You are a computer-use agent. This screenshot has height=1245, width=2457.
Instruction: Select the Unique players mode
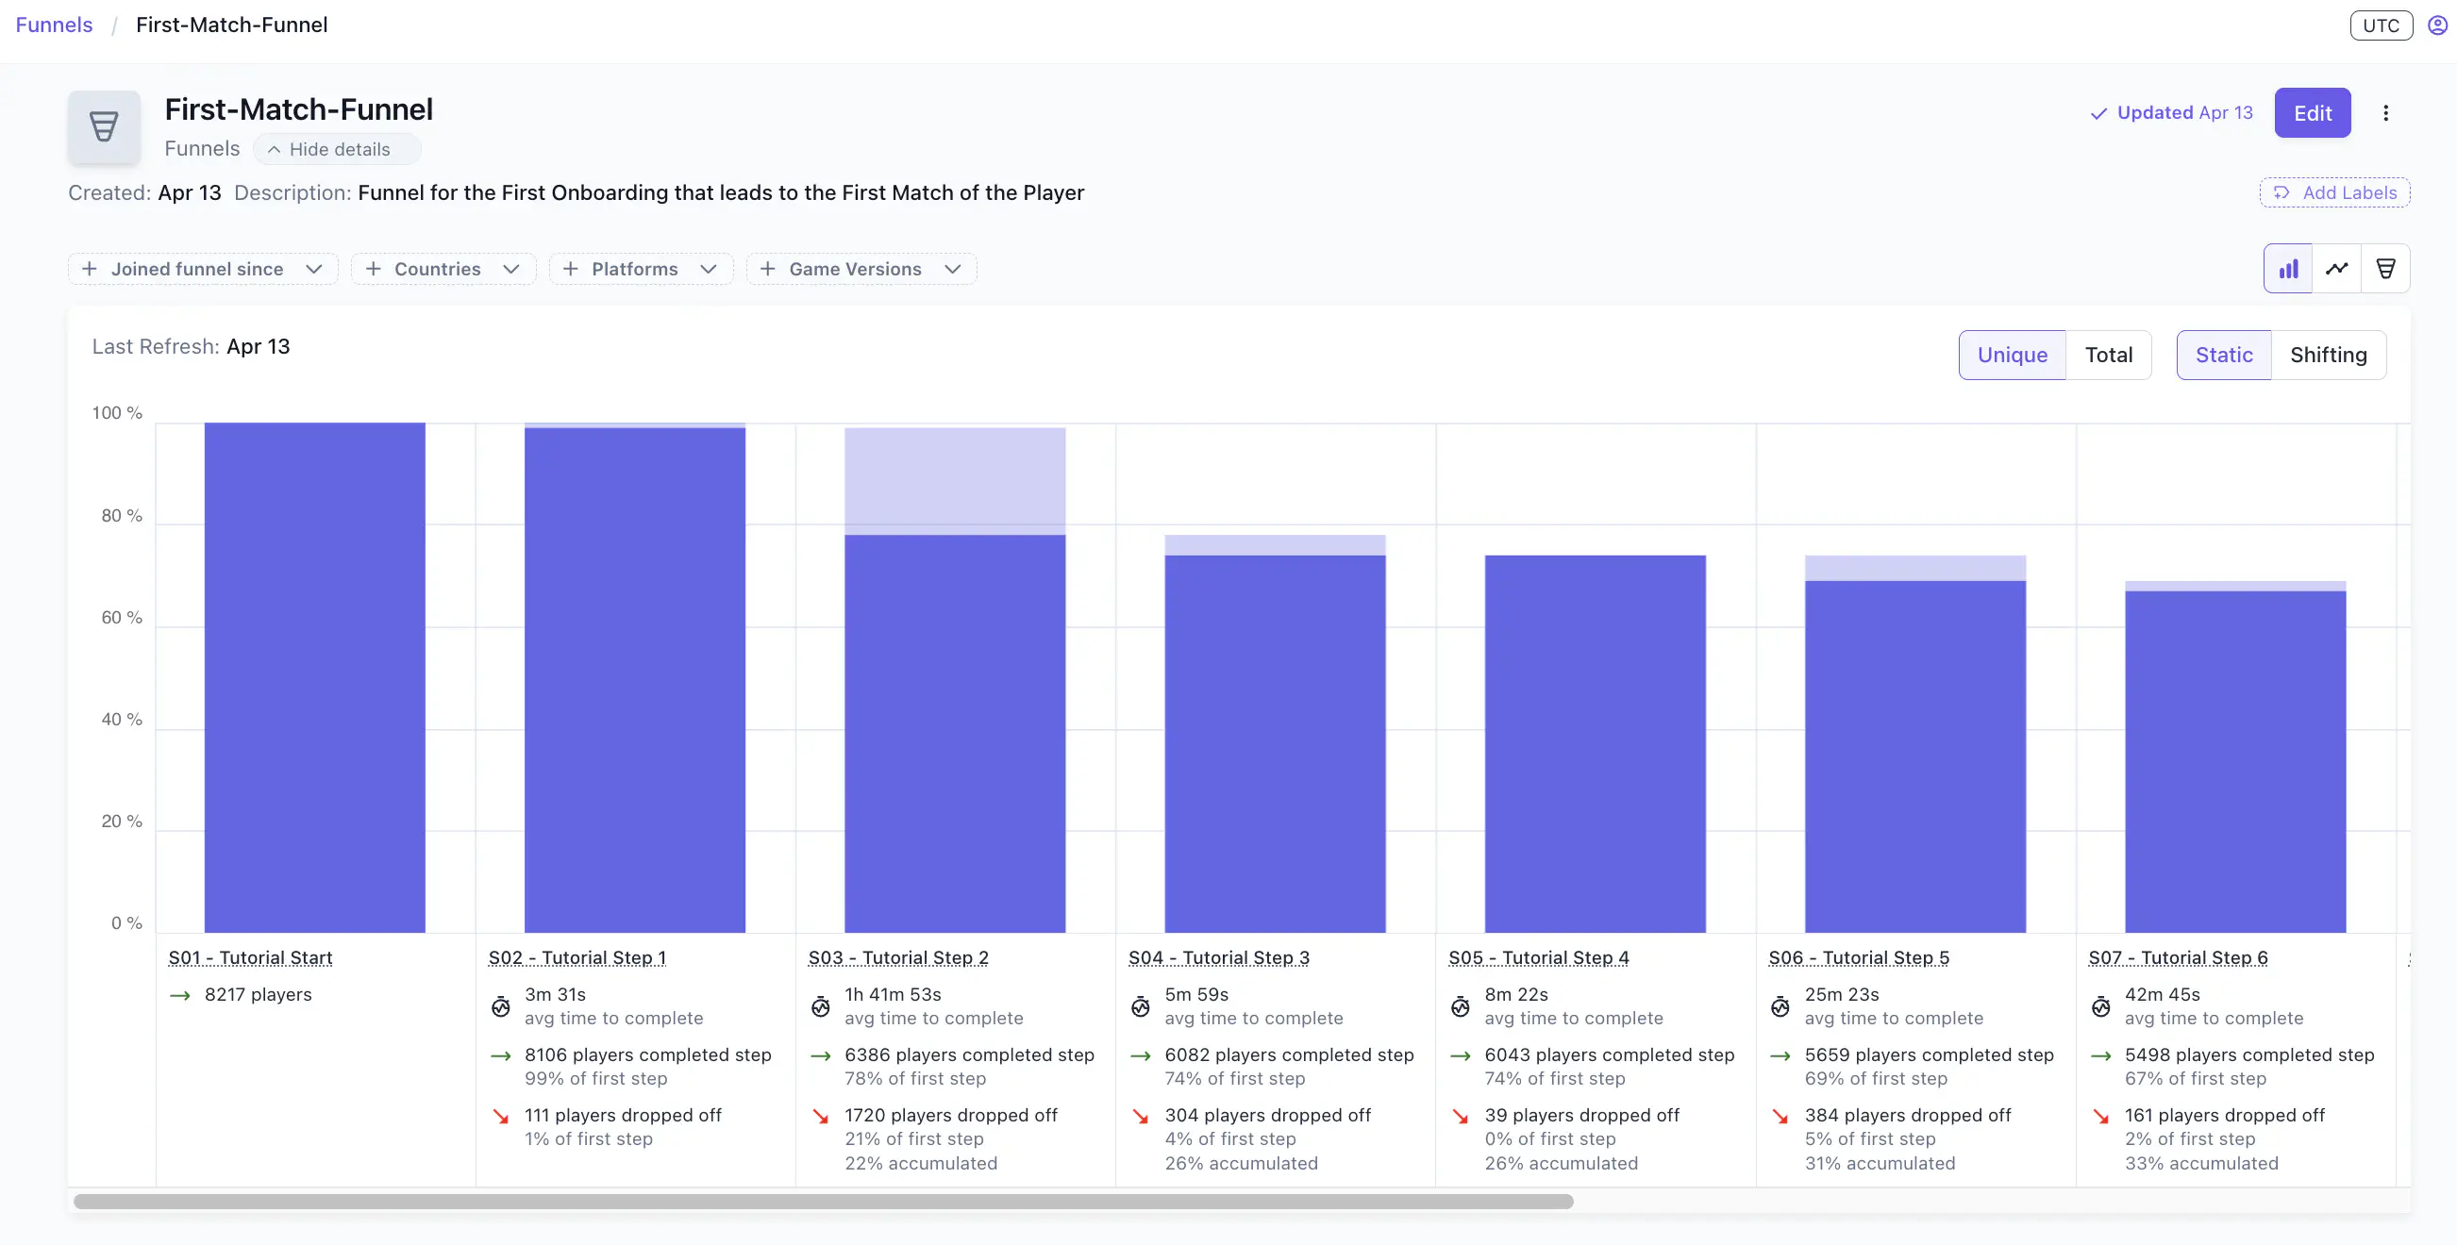tap(2012, 354)
